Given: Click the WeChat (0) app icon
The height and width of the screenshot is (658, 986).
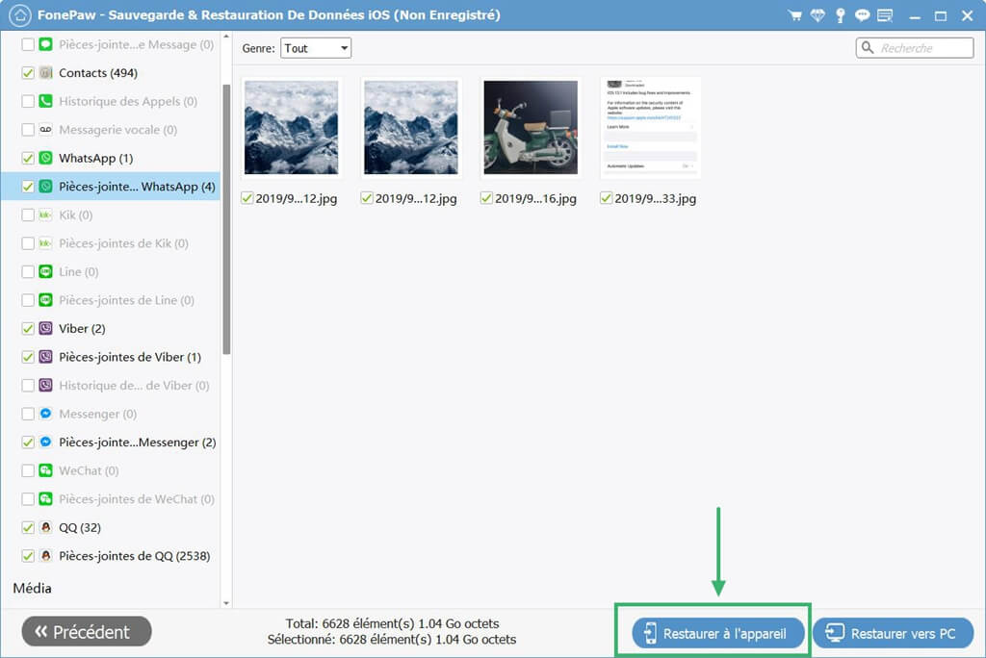Looking at the screenshot, I should 46,470.
